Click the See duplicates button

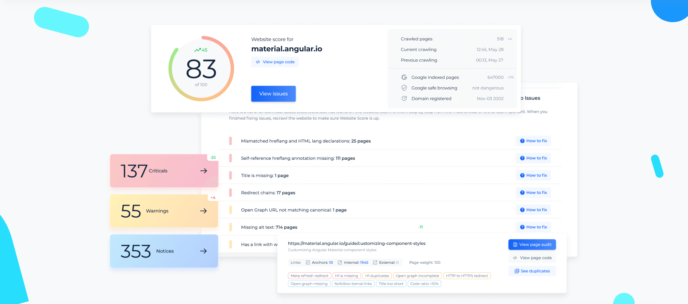(x=532, y=271)
